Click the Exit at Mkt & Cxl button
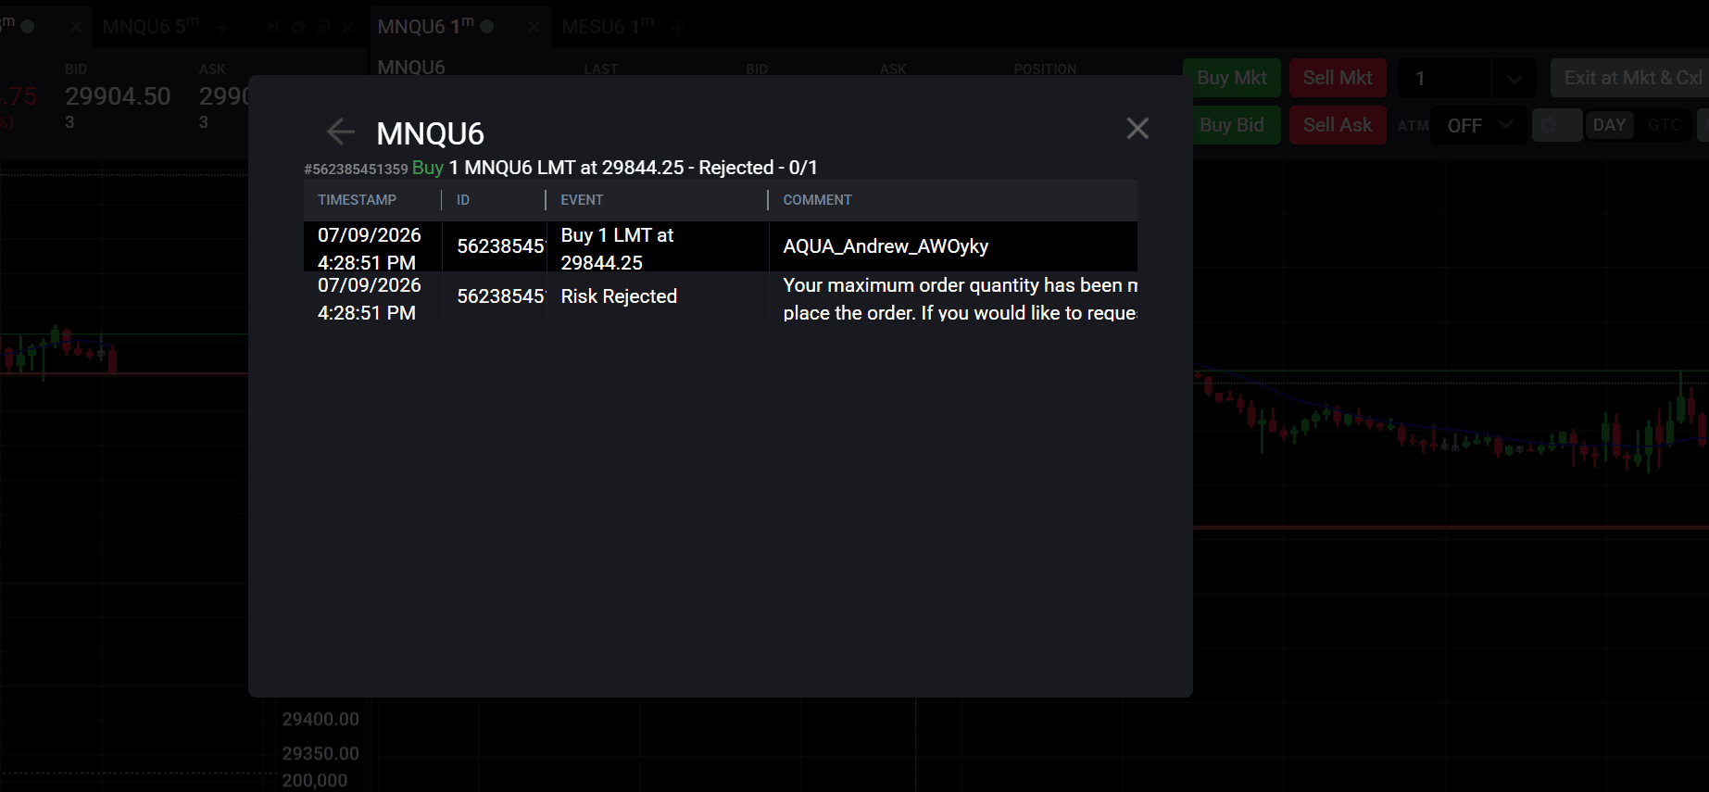 pyautogui.click(x=1629, y=78)
